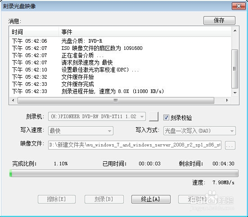Open the 刻录机 drive dropdown
The width and height of the screenshot is (248, 217).
tap(97, 116)
